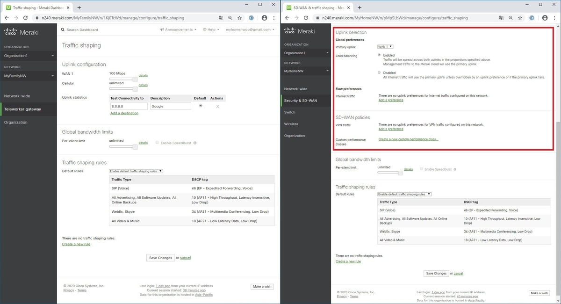Click Save Changes in right window

click(436, 273)
